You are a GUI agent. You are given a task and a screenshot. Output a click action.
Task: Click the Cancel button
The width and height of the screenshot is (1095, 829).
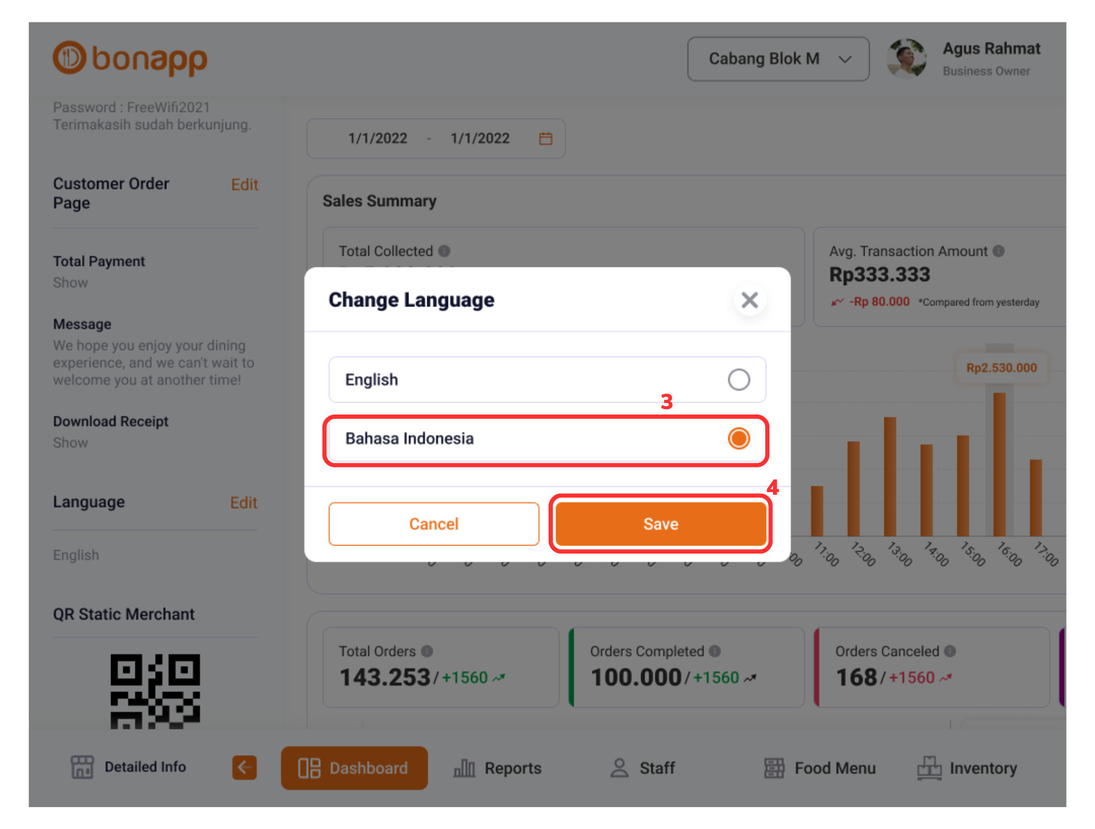[x=434, y=524]
